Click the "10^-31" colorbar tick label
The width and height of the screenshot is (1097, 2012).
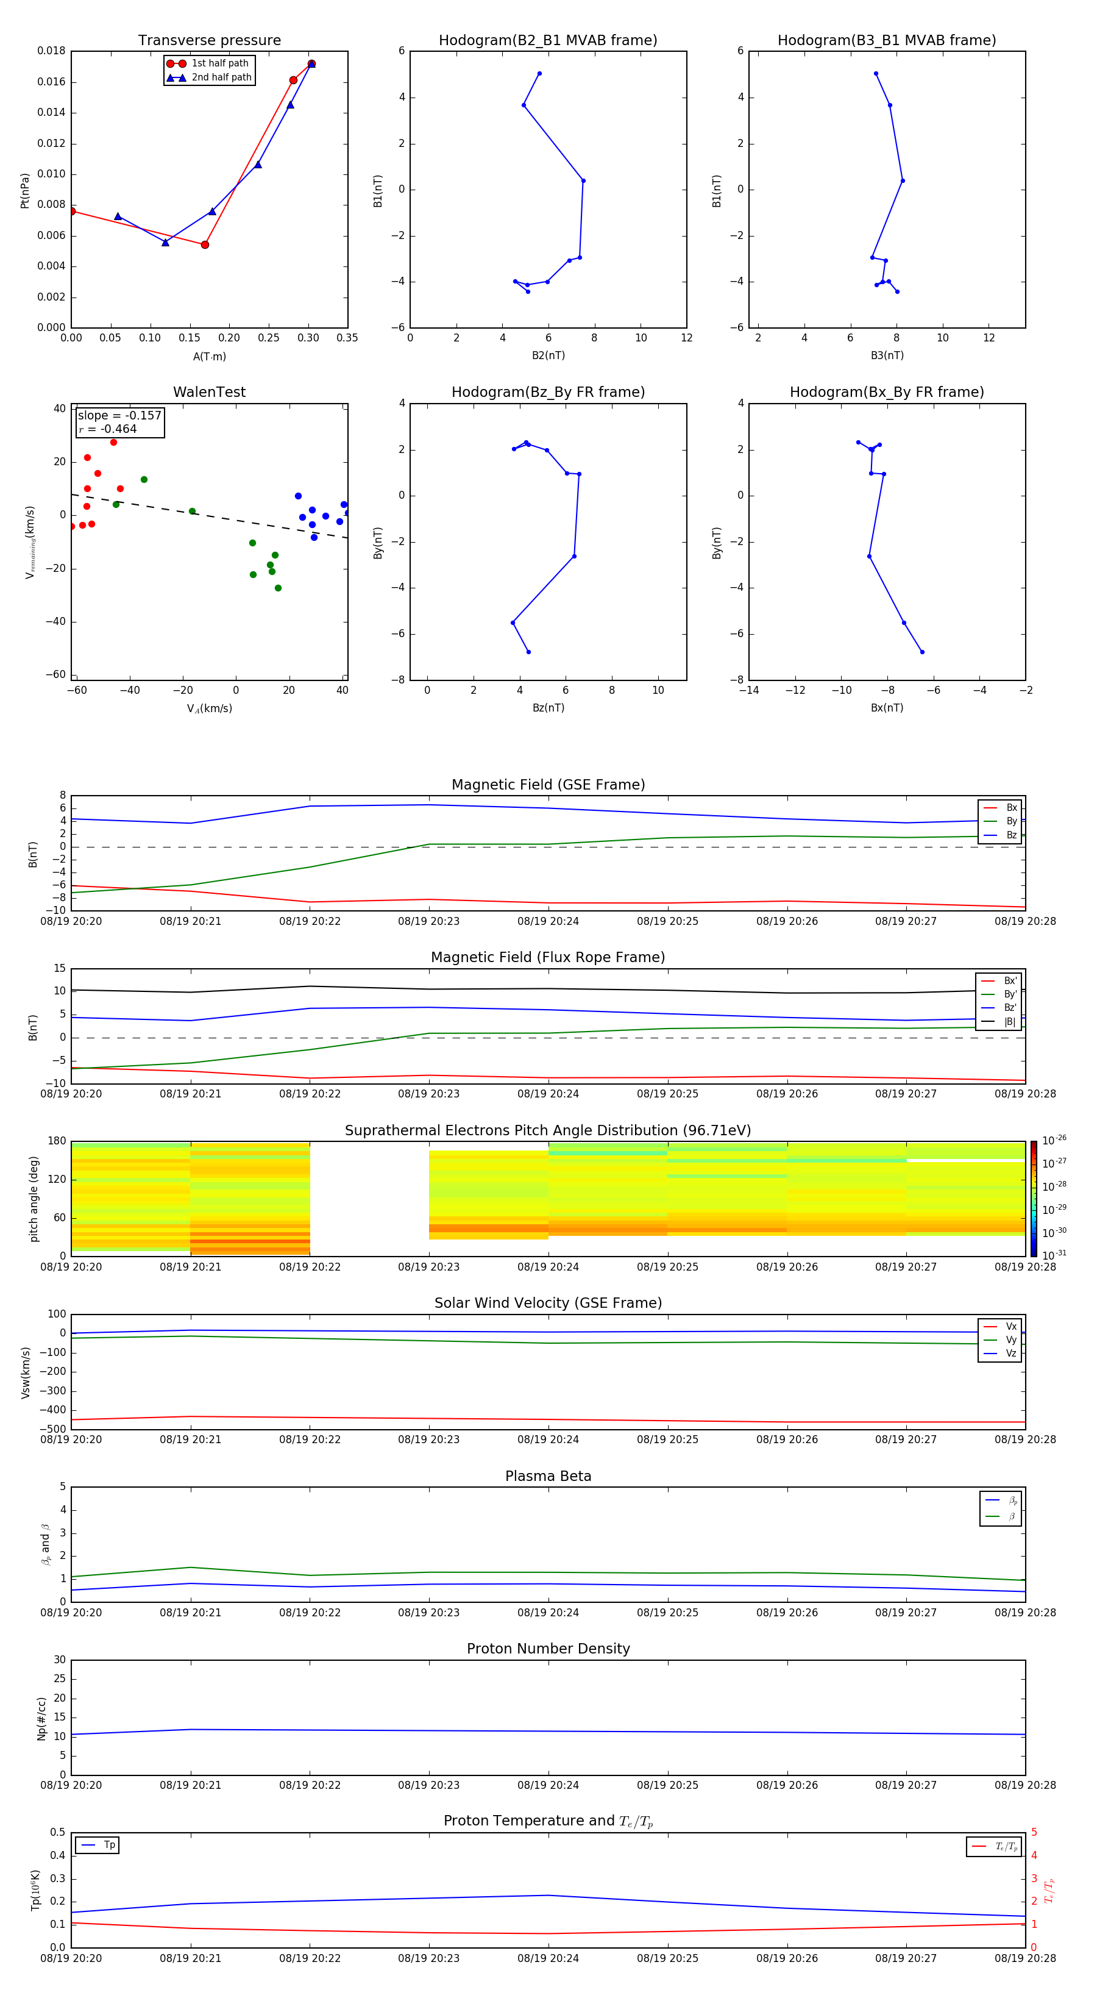[x=1054, y=1255]
